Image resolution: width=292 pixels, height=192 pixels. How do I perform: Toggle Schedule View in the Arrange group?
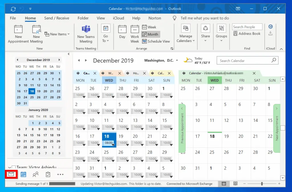click(156, 41)
